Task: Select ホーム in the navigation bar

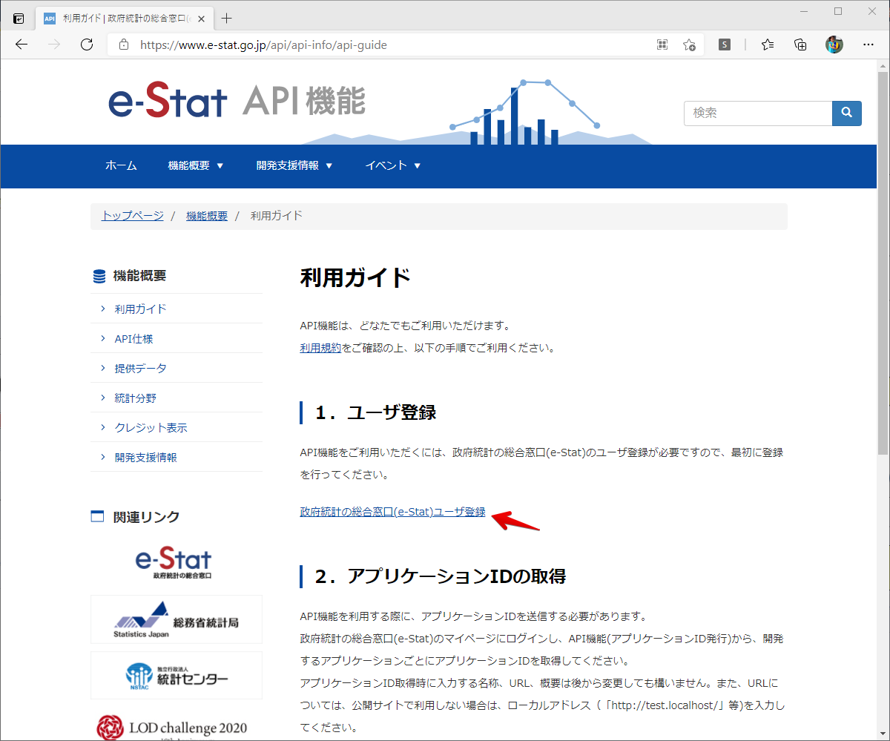Action: click(121, 166)
